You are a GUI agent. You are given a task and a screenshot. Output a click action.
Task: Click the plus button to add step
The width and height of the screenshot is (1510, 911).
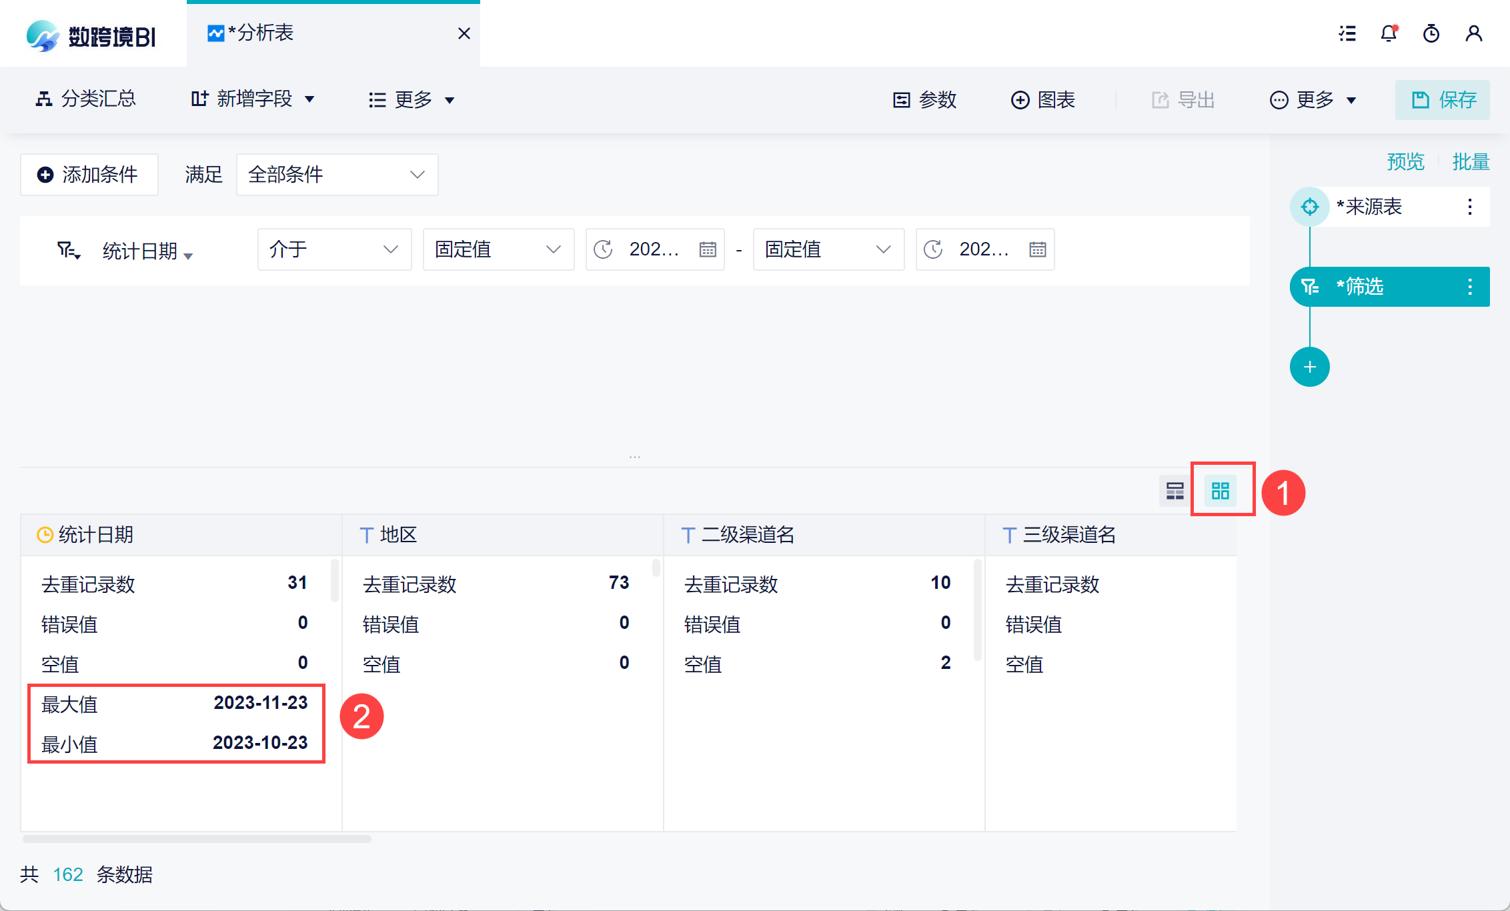[x=1309, y=367]
